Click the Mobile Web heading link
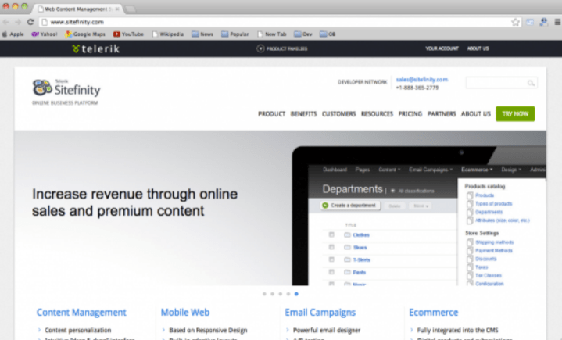Image resolution: width=562 pixels, height=340 pixels. [x=185, y=313]
